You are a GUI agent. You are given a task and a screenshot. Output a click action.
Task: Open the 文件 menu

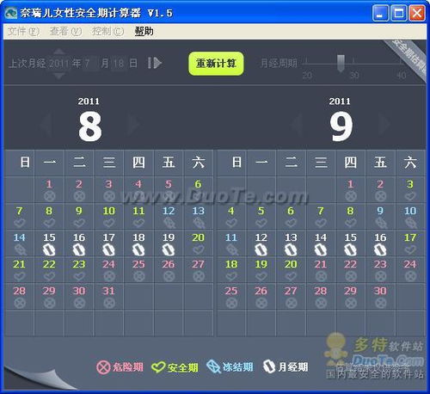point(23,31)
